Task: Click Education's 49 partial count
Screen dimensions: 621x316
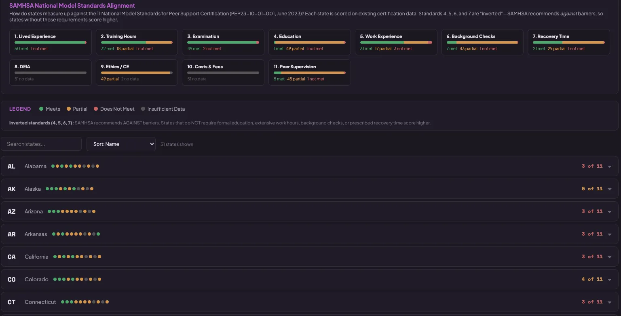Action: [295, 48]
